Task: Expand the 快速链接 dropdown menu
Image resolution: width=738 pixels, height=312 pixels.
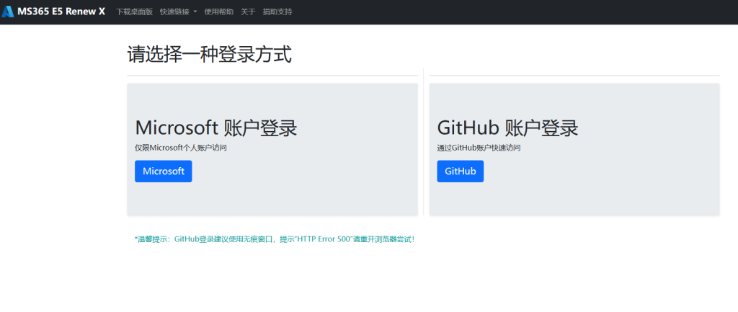Action: tap(179, 12)
